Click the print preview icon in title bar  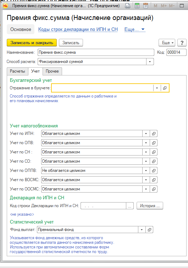click(x=128, y=6)
